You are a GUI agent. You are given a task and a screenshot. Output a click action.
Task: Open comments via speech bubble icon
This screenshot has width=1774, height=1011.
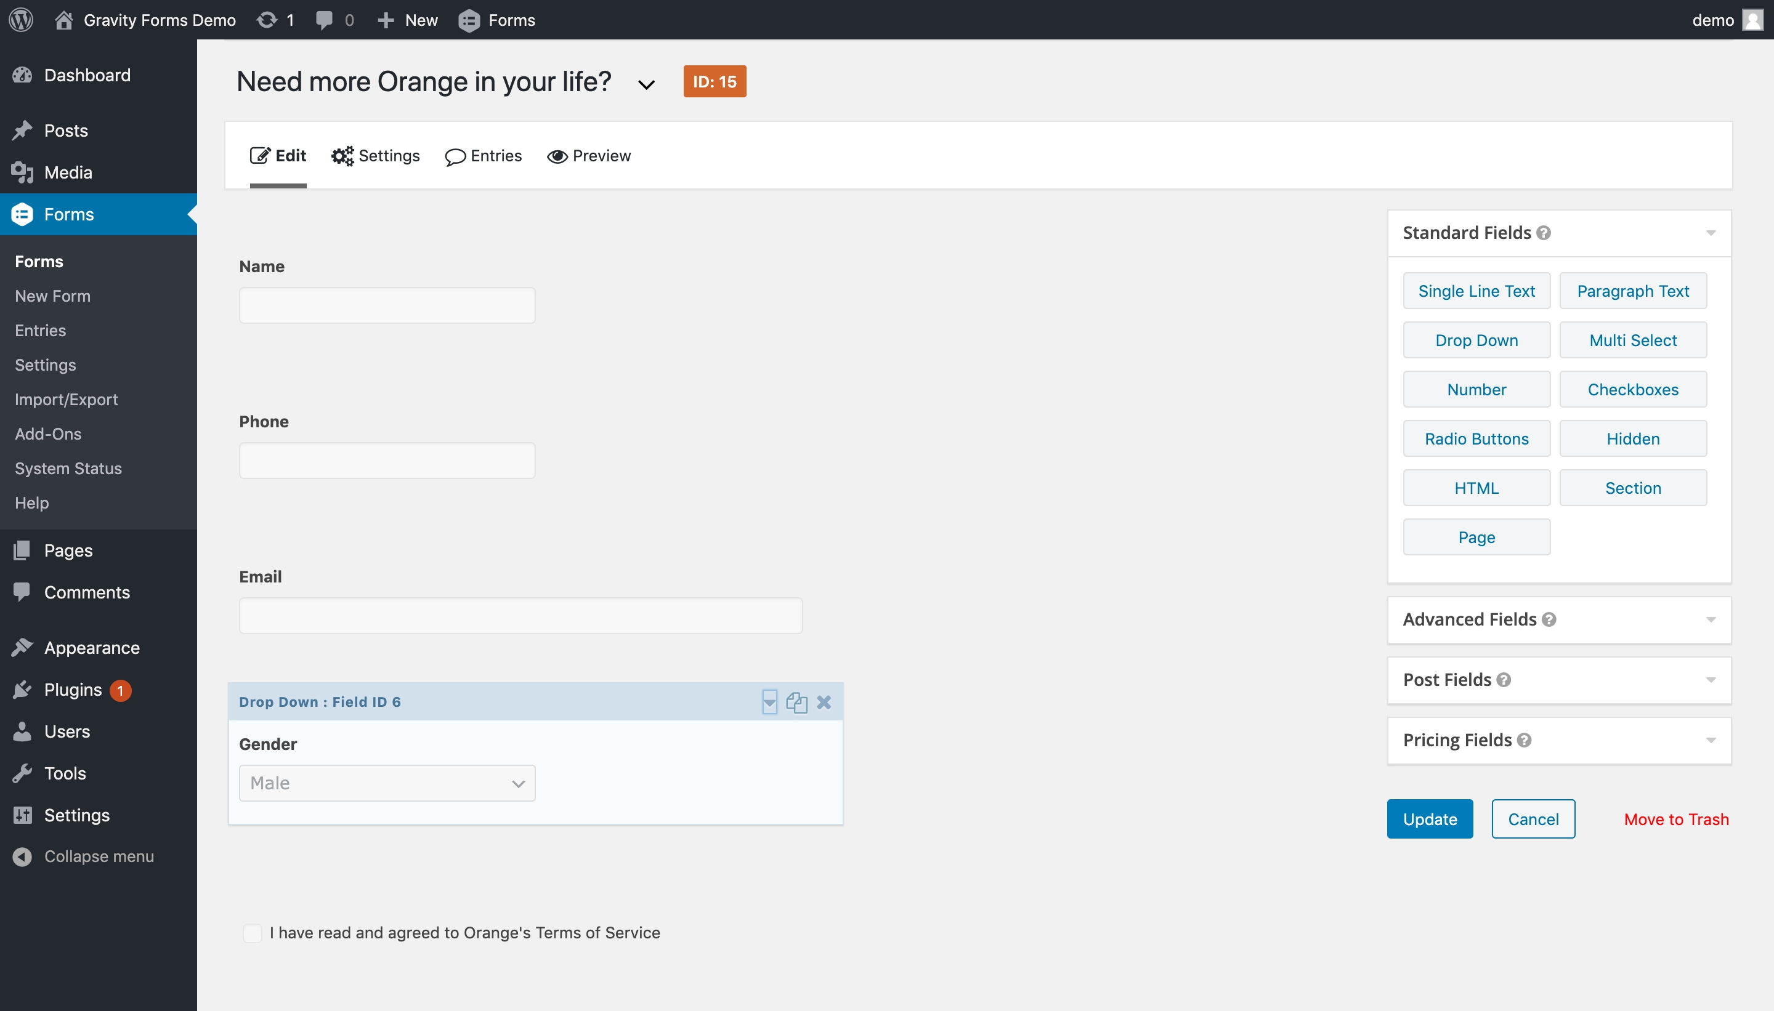click(x=325, y=20)
